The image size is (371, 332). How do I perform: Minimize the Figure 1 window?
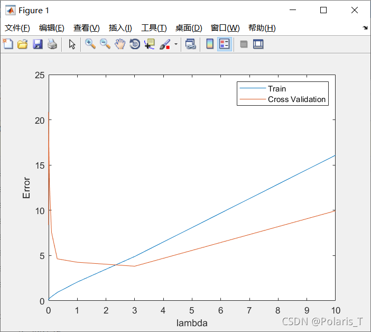293,10
